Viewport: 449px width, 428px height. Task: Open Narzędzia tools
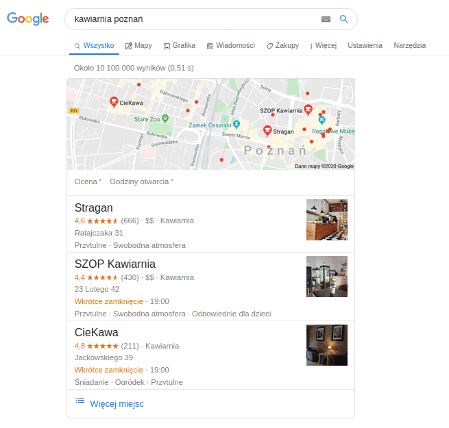click(x=409, y=45)
